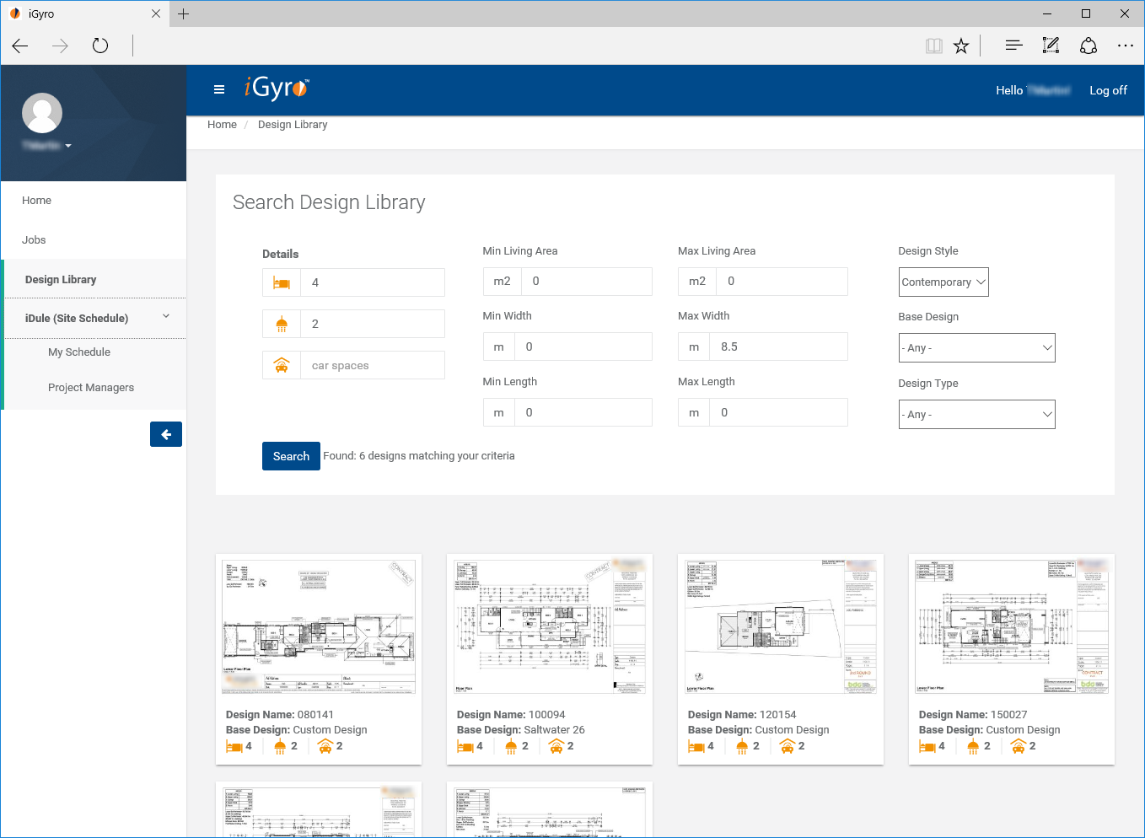Click the Min Living Area field
This screenshot has width=1145, height=838.
587,282
